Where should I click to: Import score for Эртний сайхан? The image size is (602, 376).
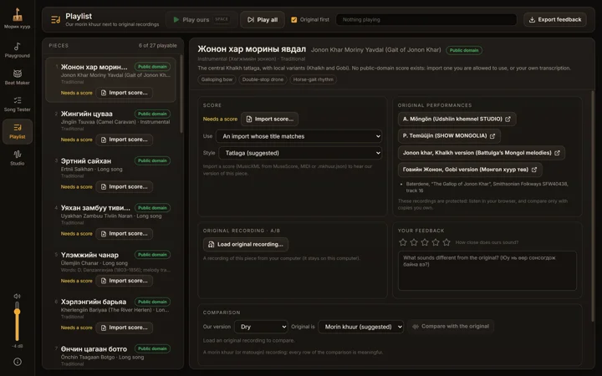tap(124, 187)
